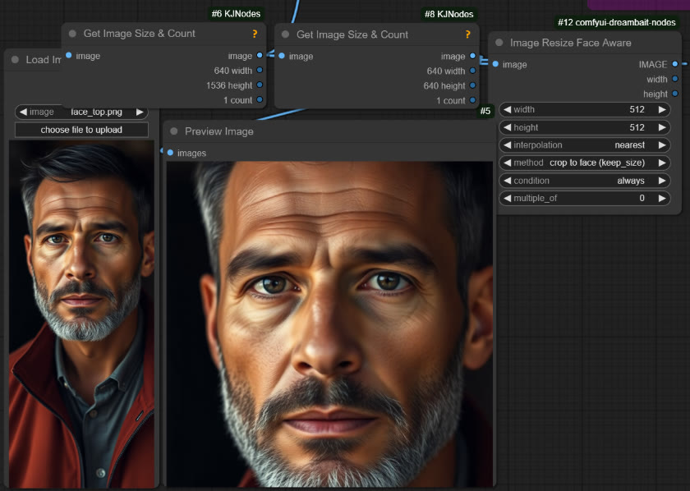This screenshot has height=491, width=690.
Task: Click the #8 KJNodes badge
Action: point(448,14)
